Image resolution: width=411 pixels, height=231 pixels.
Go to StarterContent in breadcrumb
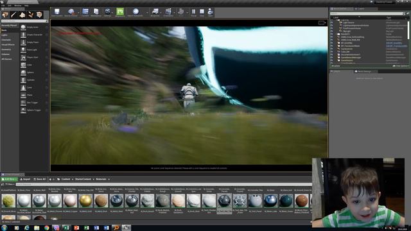coord(83,179)
